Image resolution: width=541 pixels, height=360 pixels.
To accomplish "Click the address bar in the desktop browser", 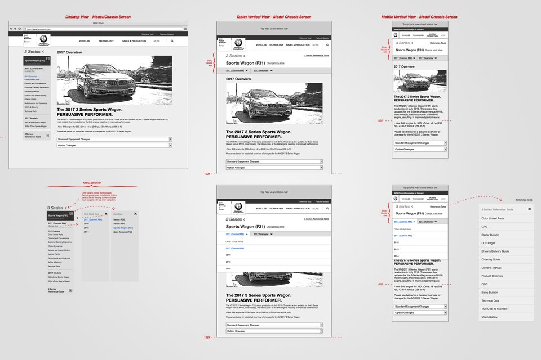I will [x=103, y=29].
